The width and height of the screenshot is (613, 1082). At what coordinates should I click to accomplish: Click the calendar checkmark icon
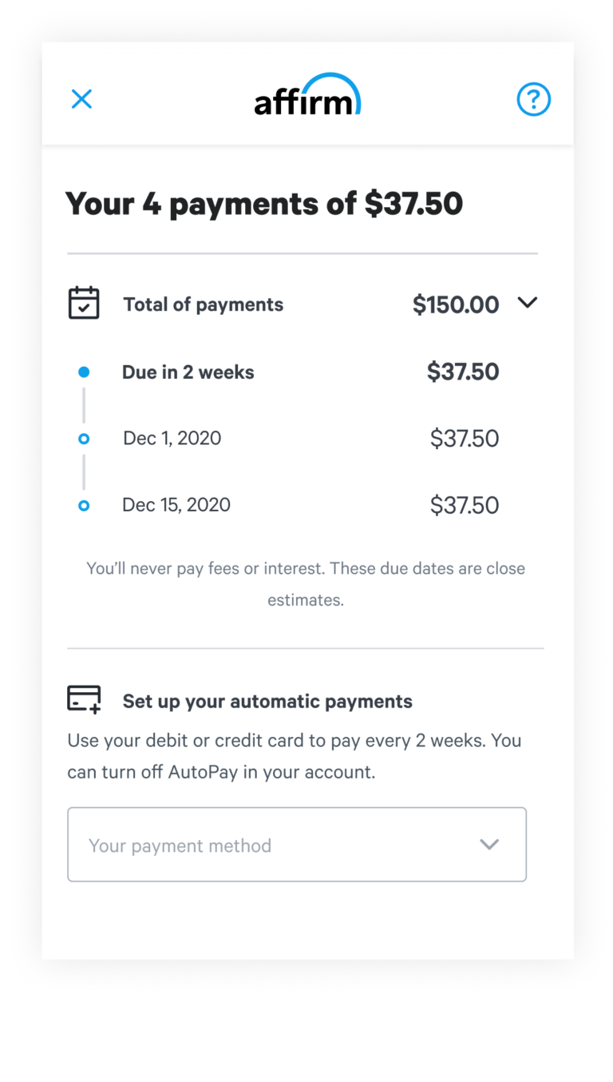[x=84, y=304]
